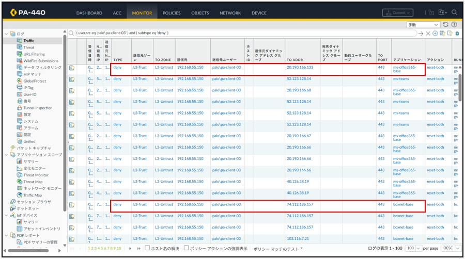Collapse the IoT デバイス tree node

pos(7,215)
